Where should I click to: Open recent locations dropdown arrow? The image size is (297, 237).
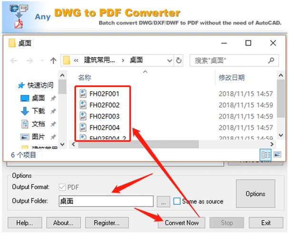pos(42,61)
